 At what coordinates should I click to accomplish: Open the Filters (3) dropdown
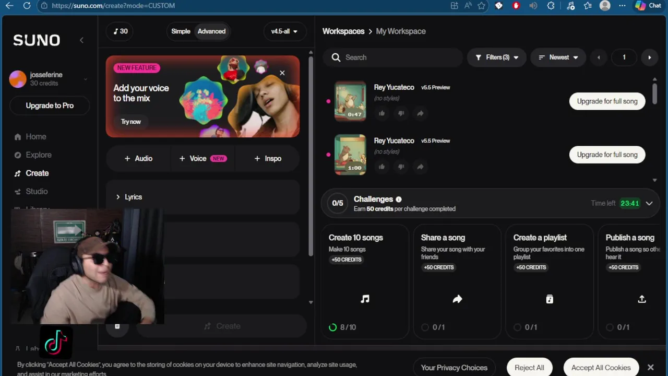(x=497, y=57)
